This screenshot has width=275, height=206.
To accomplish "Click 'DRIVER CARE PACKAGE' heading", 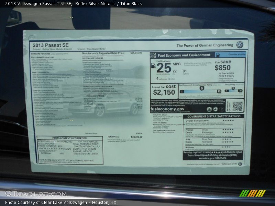I will click(x=92, y=58).
